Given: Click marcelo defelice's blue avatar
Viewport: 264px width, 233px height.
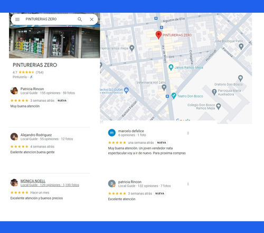Looking at the screenshot, I should point(112,133).
